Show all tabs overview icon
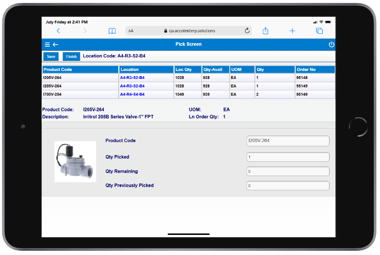 (x=319, y=31)
